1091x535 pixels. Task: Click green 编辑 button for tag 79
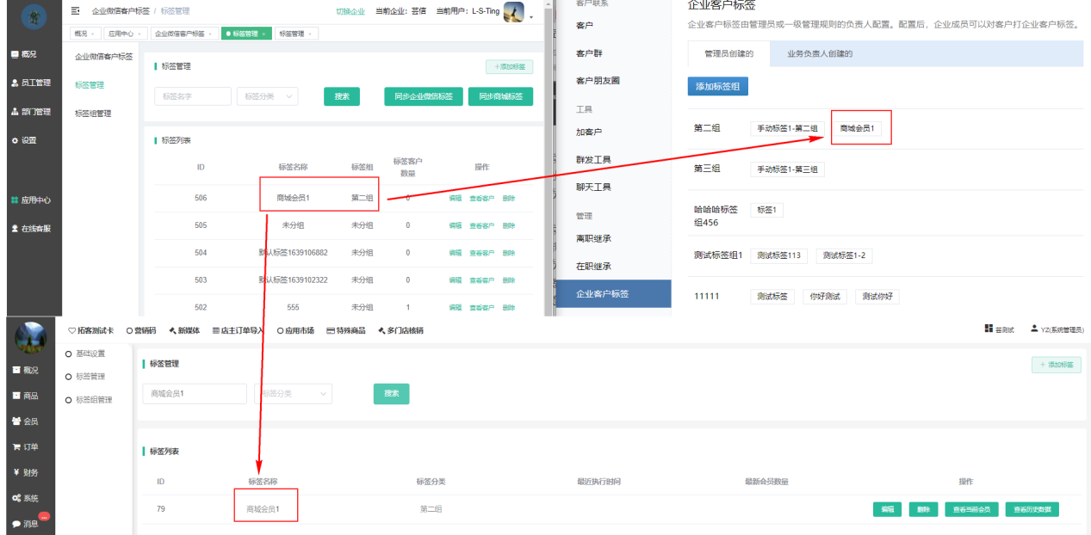888,509
